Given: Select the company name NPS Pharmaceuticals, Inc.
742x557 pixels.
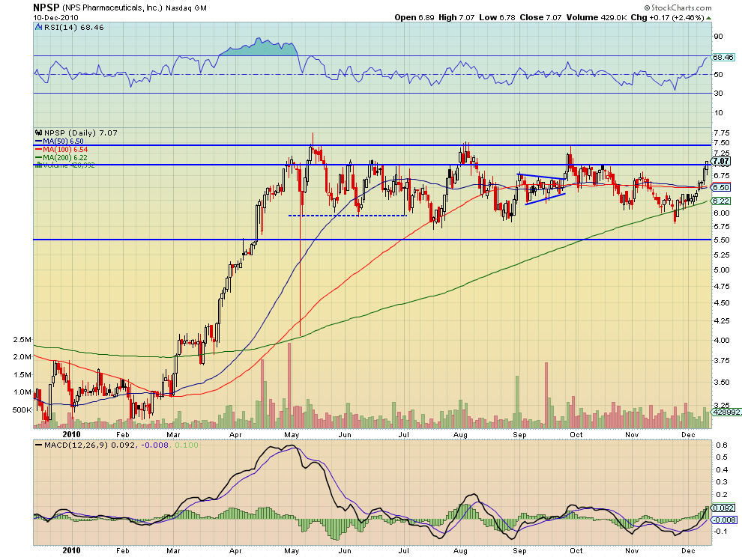Looking at the screenshot, I should (112, 8).
